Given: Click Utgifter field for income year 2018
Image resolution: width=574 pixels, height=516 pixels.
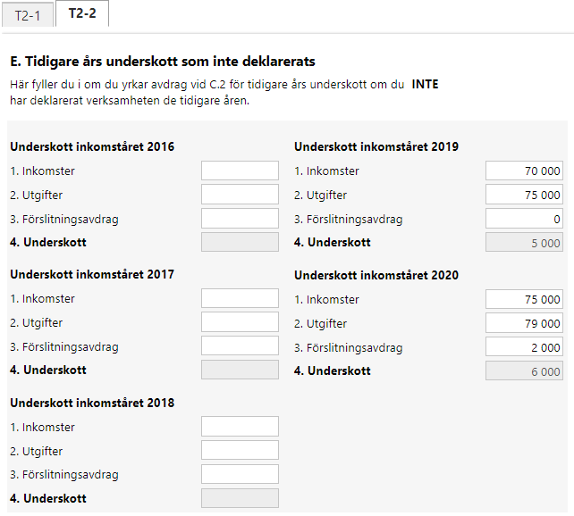Looking at the screenshot, I should 240,450.
